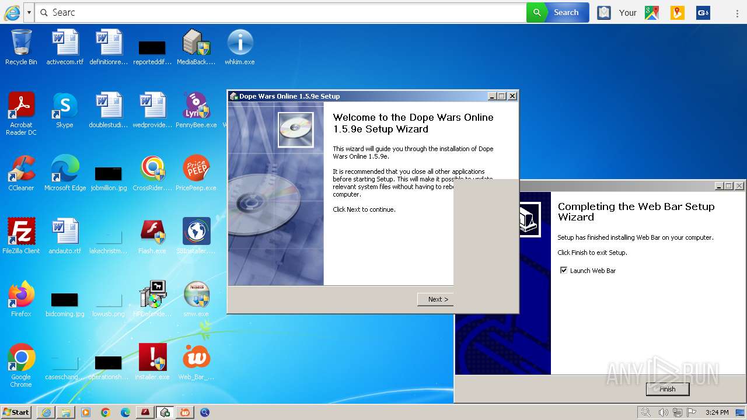Open Internet Explorer from taskbar
This screenshot has height=420, width=747.
46,412
